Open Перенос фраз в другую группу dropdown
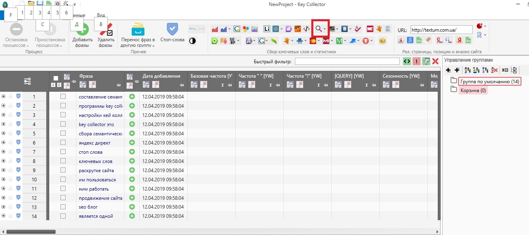 pyautogui.click(x=138, y=36)
